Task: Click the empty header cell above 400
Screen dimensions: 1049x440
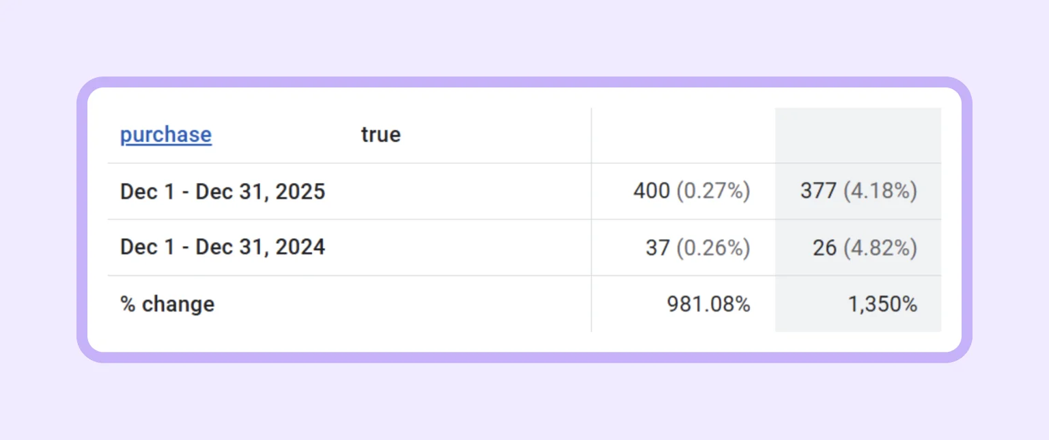Action: pos(683,135)
